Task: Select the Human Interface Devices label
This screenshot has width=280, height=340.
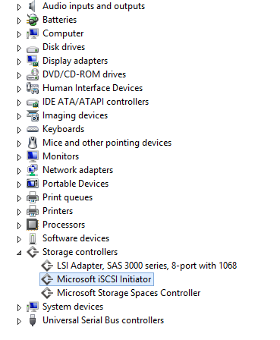Action: 93,88
